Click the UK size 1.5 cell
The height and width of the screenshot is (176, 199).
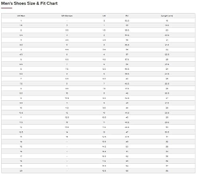(x=104, y=30)
